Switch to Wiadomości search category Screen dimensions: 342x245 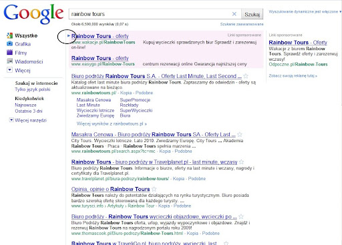[29, 61]
